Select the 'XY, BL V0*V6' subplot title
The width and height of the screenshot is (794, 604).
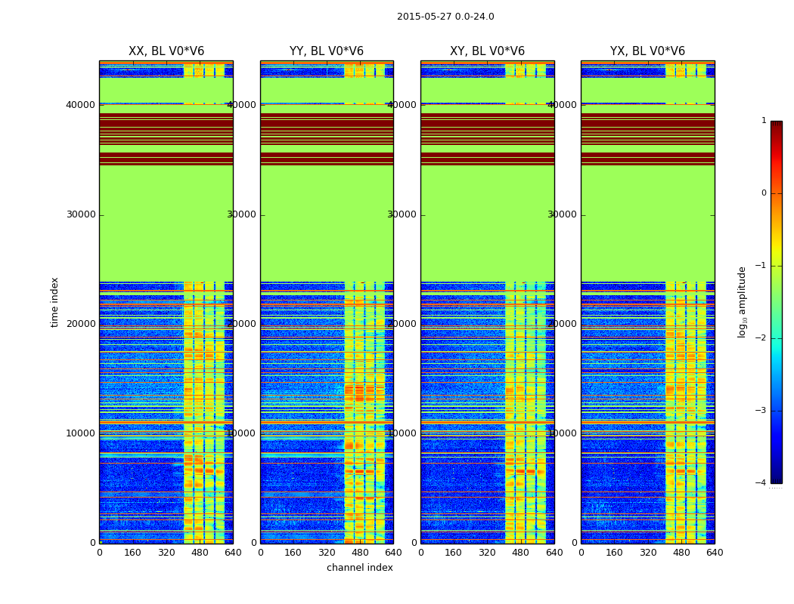[x=487, y=51]
